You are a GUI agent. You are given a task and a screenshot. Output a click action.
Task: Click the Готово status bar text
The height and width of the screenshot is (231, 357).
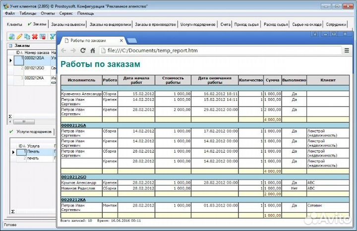click(10, 225)
